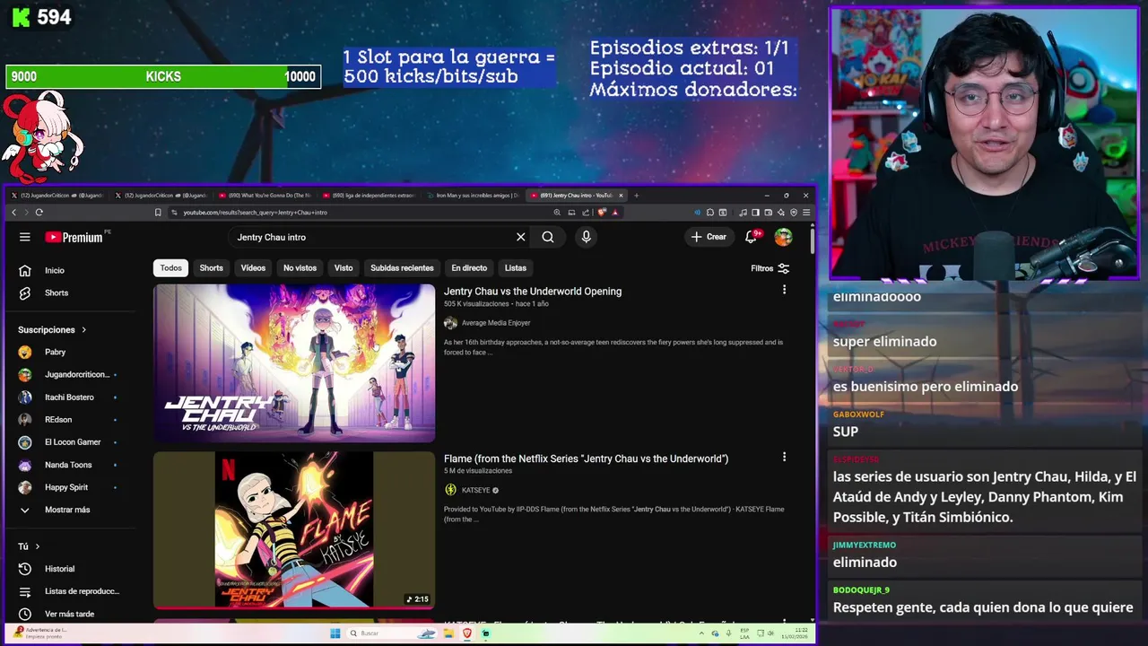Viewport: 1148px width, 646px height.
Task: Open File Explorer from the taskbar
Action: tap(448, 633)
